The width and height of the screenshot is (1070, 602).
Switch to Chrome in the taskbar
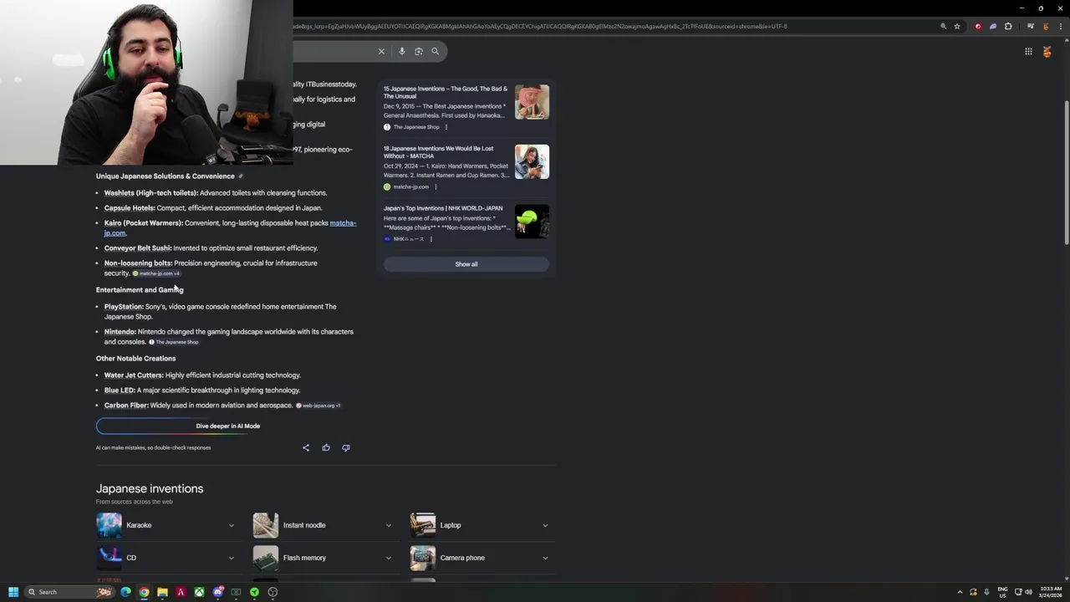pos(144,592)
